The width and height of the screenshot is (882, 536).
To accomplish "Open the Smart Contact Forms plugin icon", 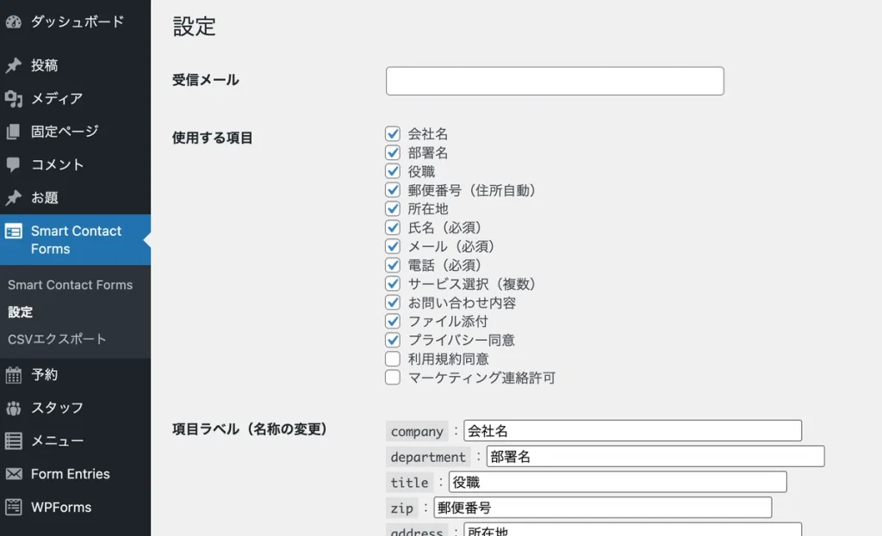I will click(x=13, y=231).
